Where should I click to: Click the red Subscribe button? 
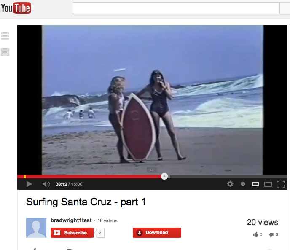72,233
